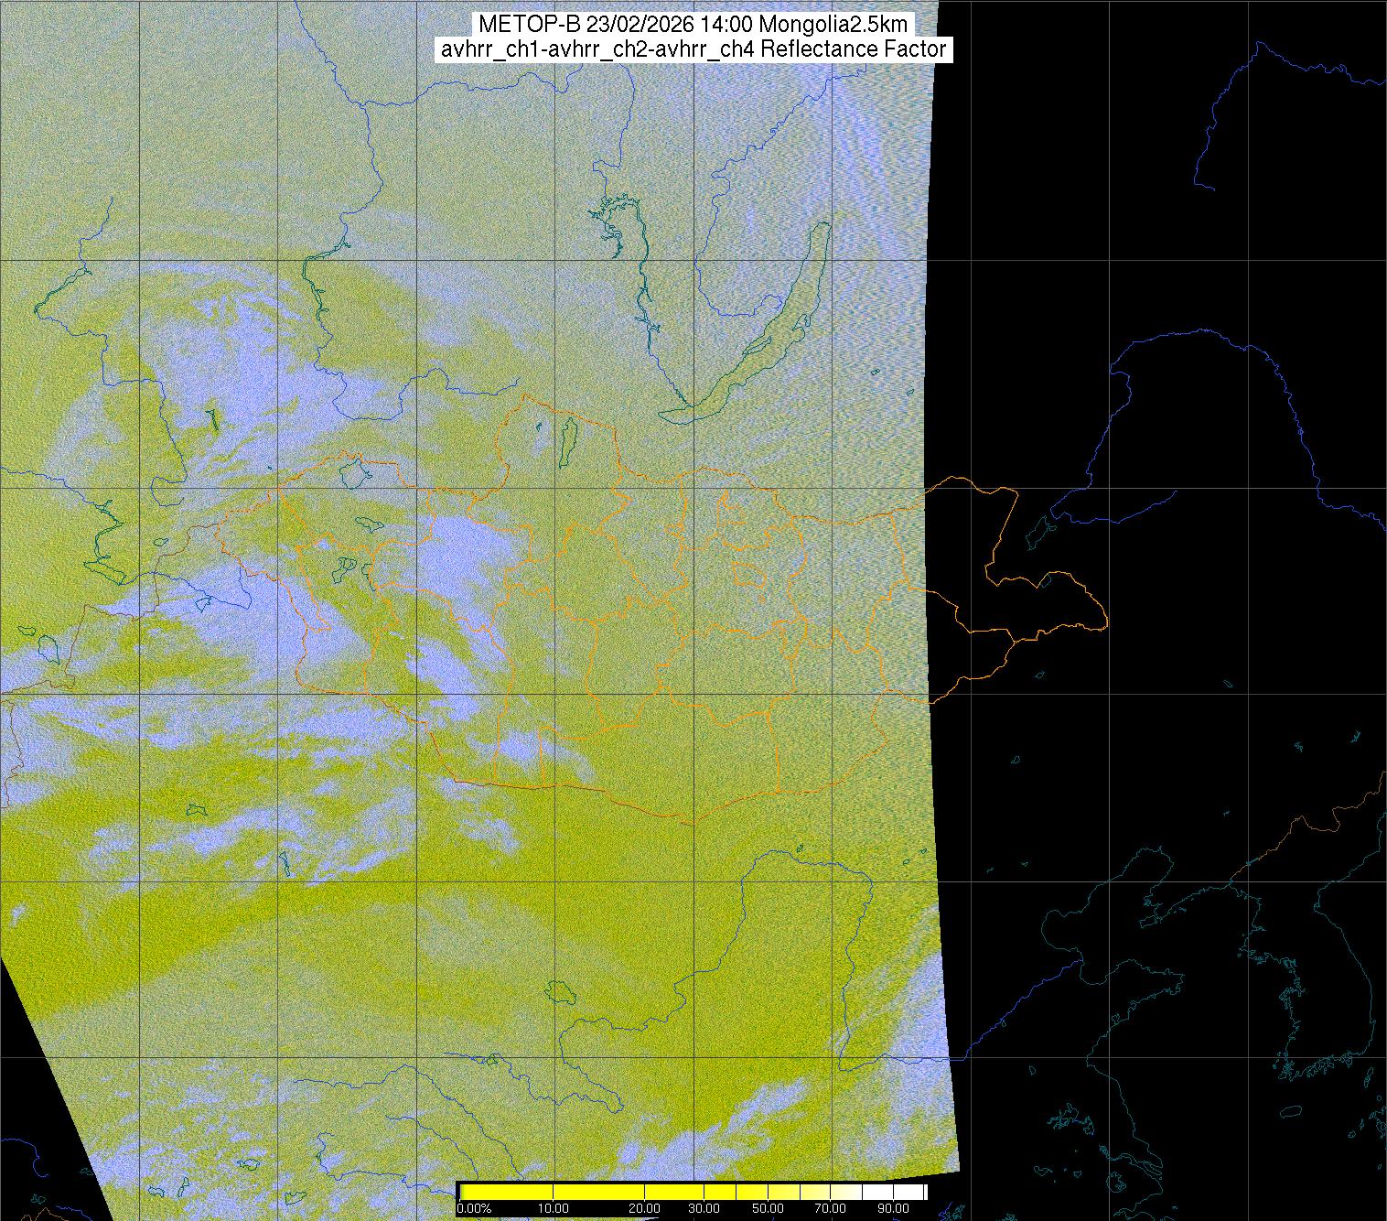Click the 10.00 mark on the color scale
Viewport: 1387px width, 1221px height.
pyautogui.click(x=554, y=1209)
